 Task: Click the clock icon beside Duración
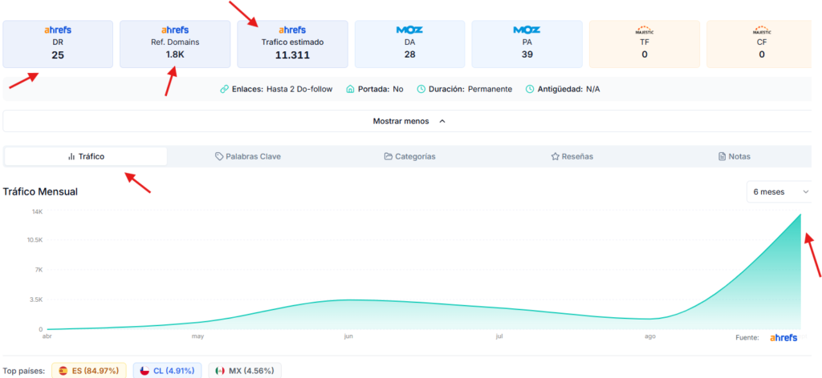pyautogui.click(x=421, y=90)
